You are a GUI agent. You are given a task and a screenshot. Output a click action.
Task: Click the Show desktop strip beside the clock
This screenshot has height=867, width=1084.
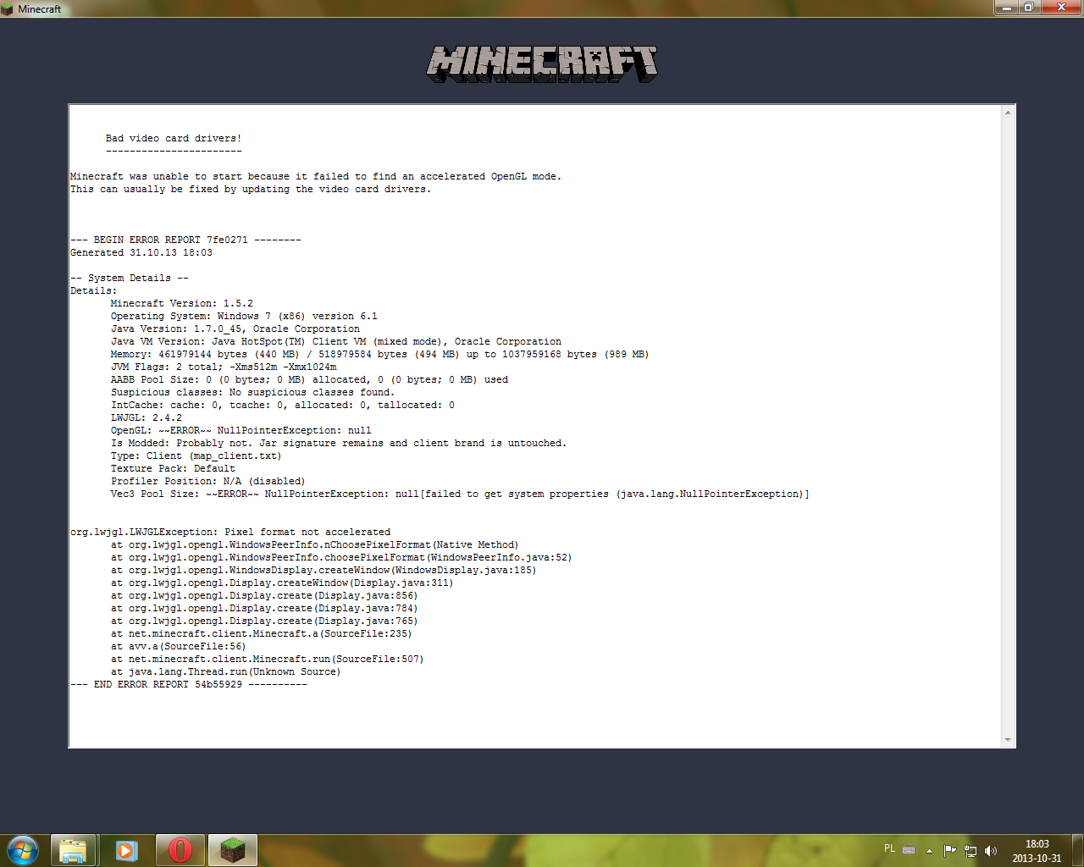pos(1077,850)
